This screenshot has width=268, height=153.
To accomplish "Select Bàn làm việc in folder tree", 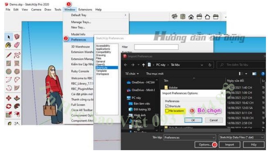I will (142, 103).
